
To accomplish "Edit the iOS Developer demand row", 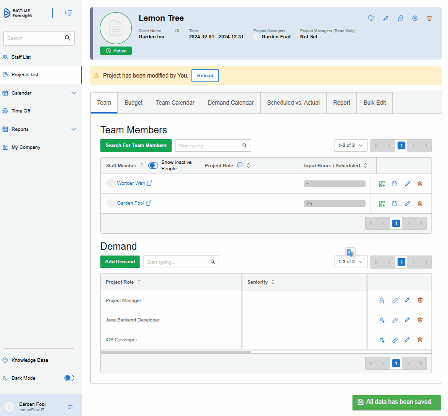I will tap(407, 340).
